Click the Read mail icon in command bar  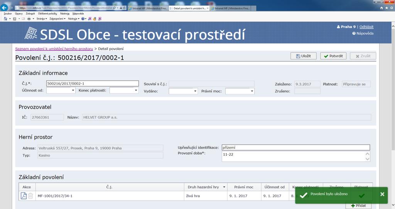point(23,19)
